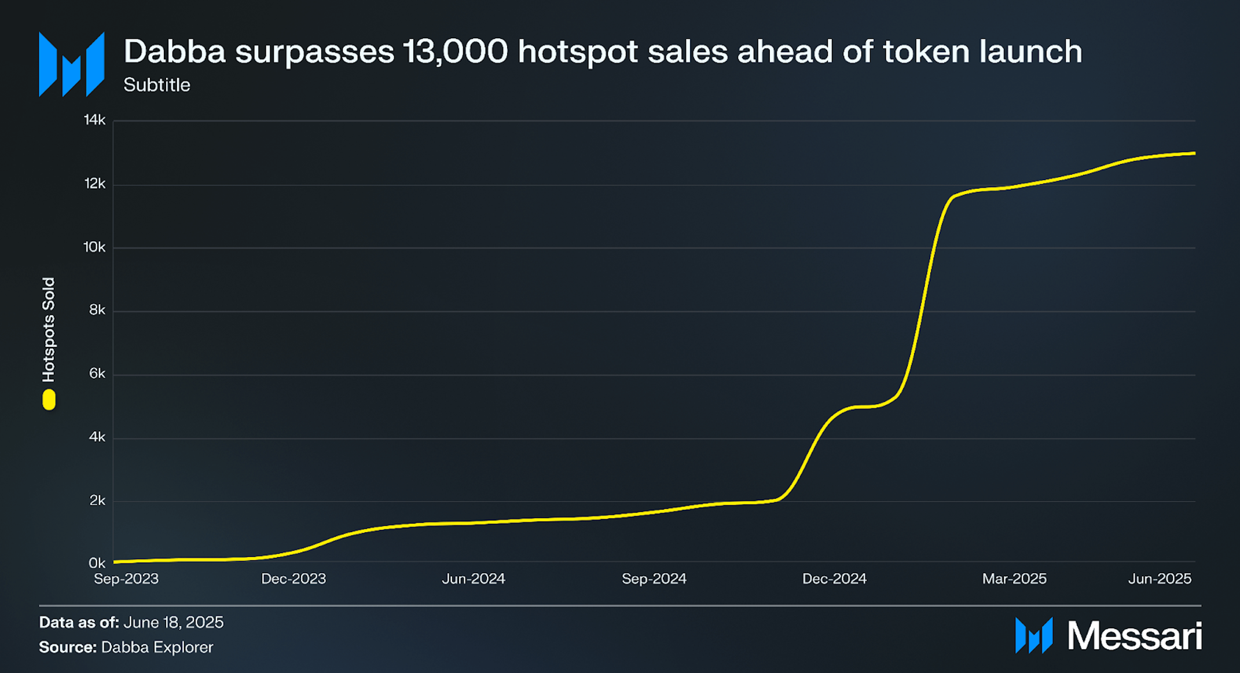Click the Sep-2024 x-axis label
1240x673 pixels.
pos(654,579)
